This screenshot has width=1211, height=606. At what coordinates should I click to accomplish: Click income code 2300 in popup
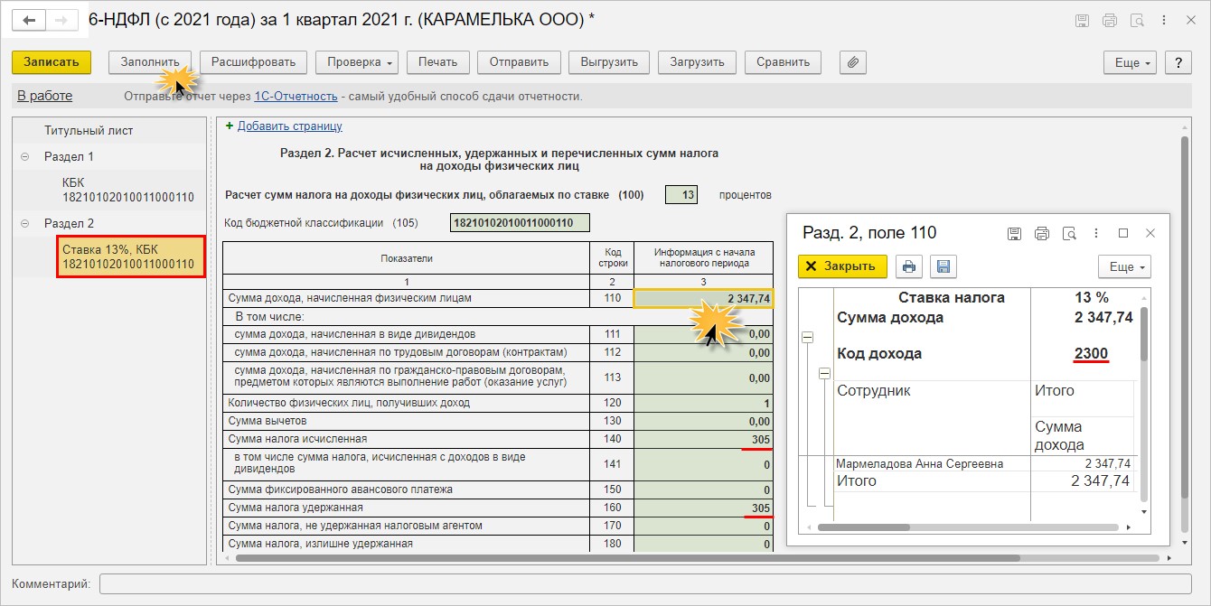point(1091,354)
